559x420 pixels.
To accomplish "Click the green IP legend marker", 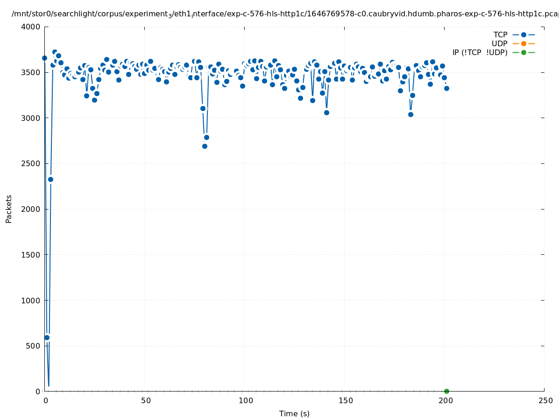I will [524, 52].
